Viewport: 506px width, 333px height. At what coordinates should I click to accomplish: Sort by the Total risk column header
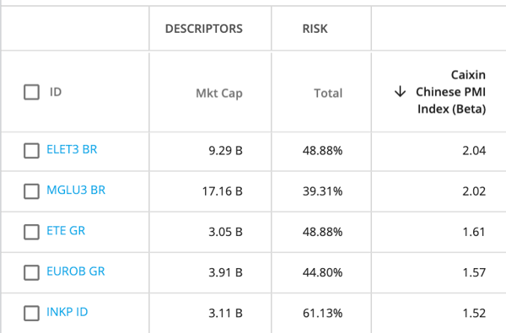[328, 94]
